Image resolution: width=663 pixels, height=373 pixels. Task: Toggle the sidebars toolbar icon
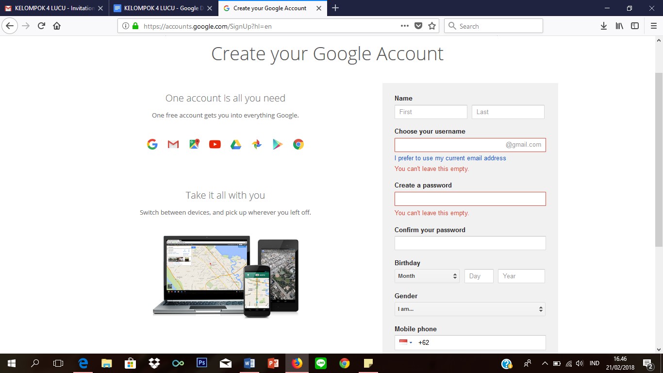635,26
